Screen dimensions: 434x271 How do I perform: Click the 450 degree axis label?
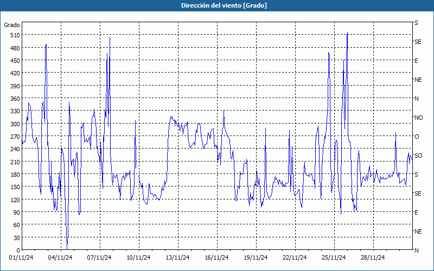pos(15,61)
